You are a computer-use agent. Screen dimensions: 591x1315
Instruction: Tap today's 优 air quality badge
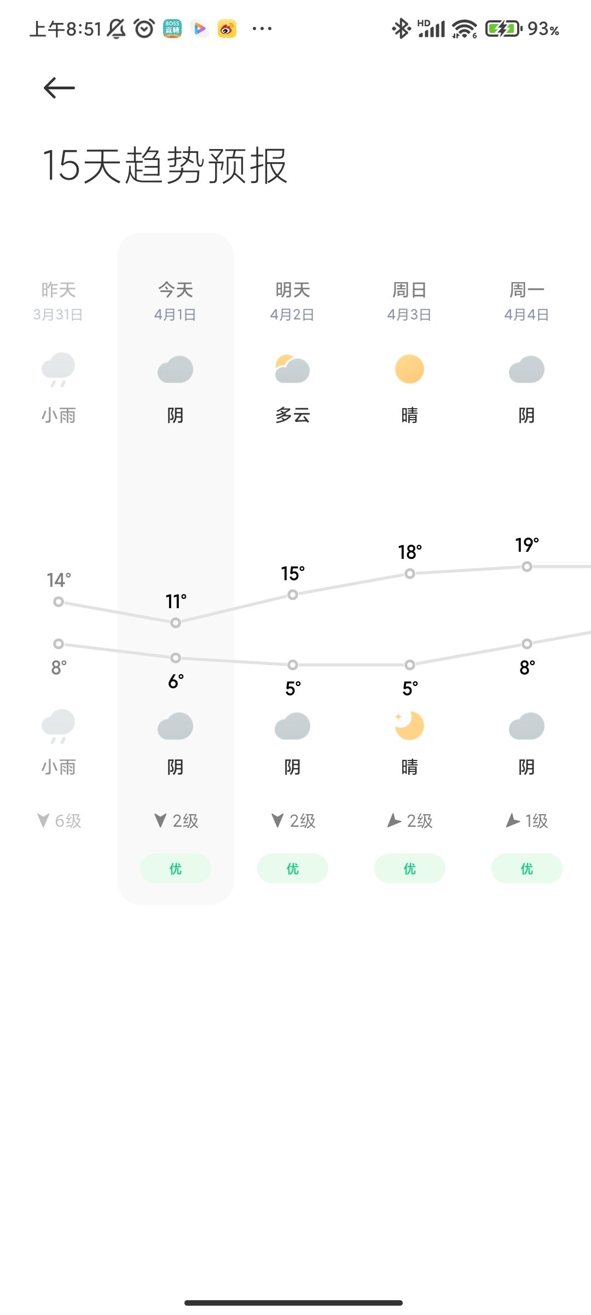175,868
